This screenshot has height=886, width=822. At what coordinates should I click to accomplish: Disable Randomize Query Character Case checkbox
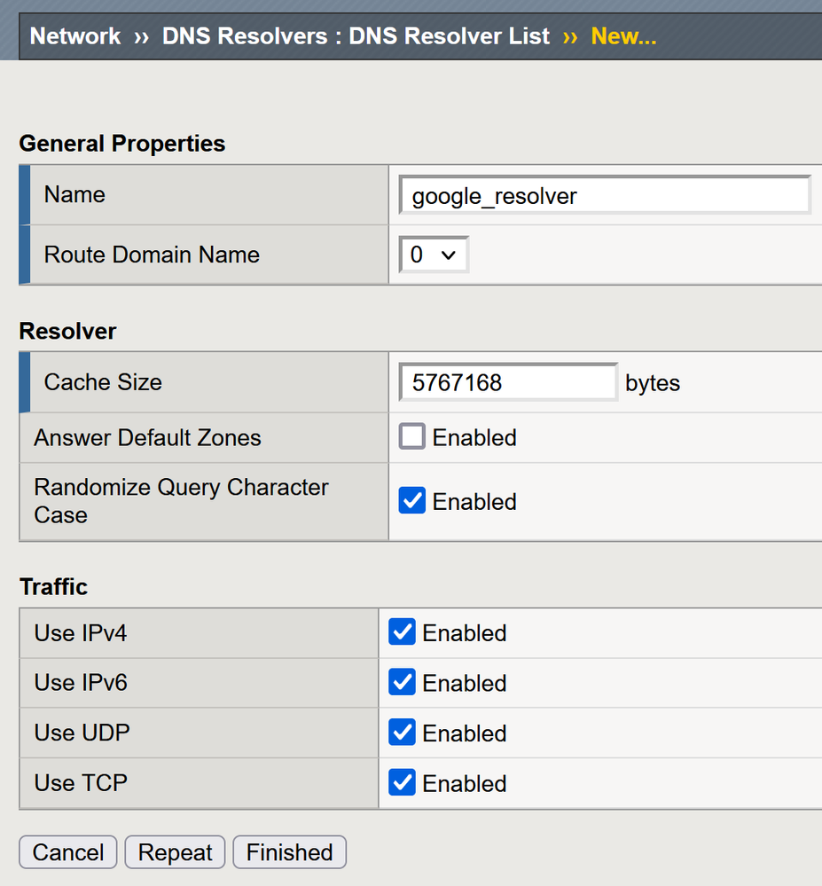tap(411, 501)
